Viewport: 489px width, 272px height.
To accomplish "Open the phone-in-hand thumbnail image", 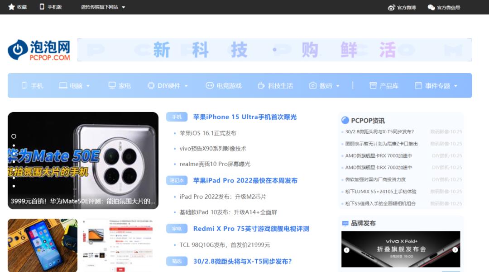I will (43, 245).
